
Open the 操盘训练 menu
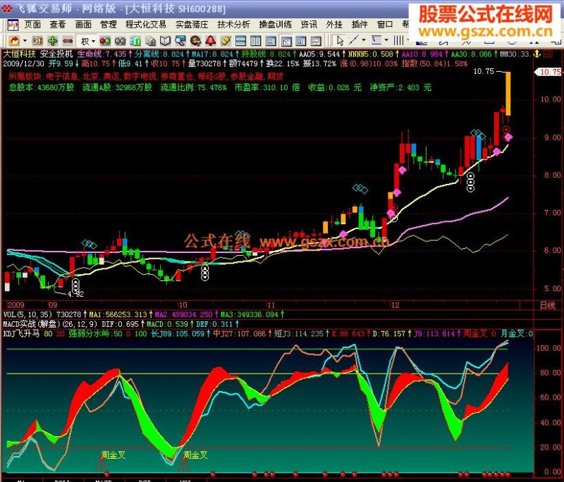275,25
